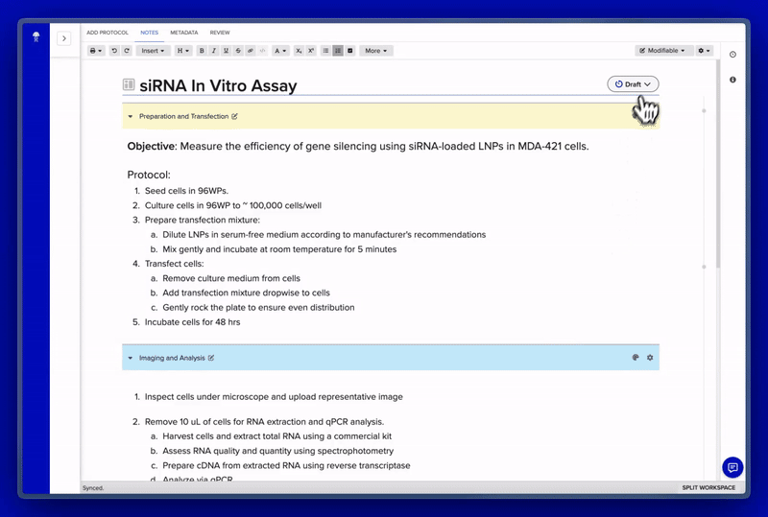
Task: Toggle the numbered list icon
Action: 338,51
